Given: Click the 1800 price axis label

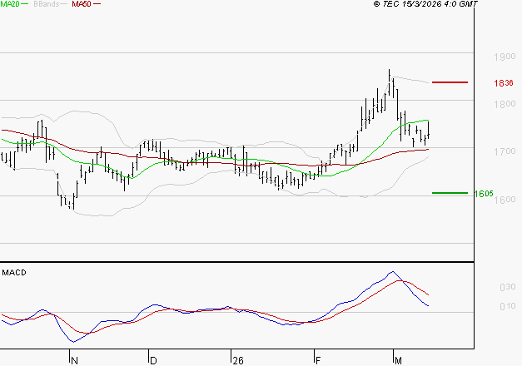Looking at the screenshot, I should [505, 104].
